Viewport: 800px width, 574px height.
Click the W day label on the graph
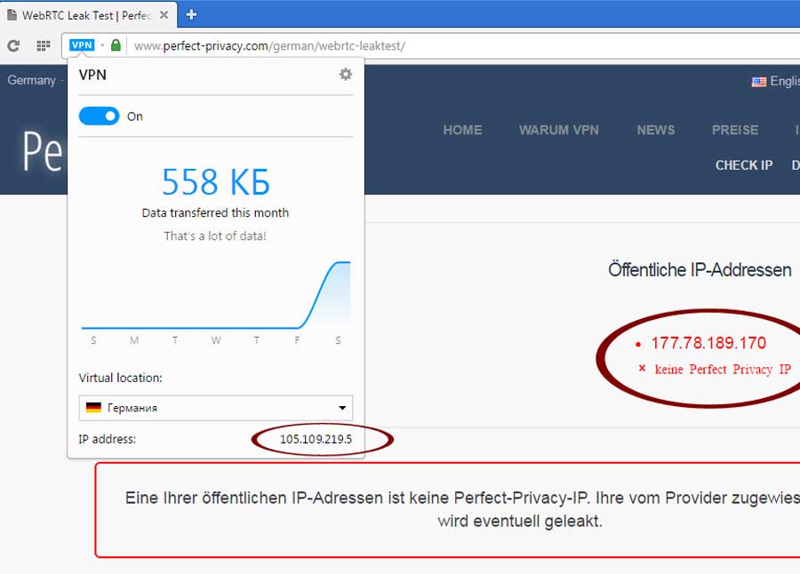point(216,340)
